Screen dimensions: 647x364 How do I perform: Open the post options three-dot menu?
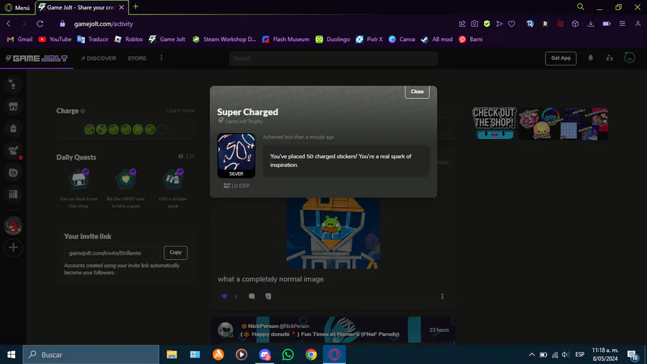click(x=442, y=296)
